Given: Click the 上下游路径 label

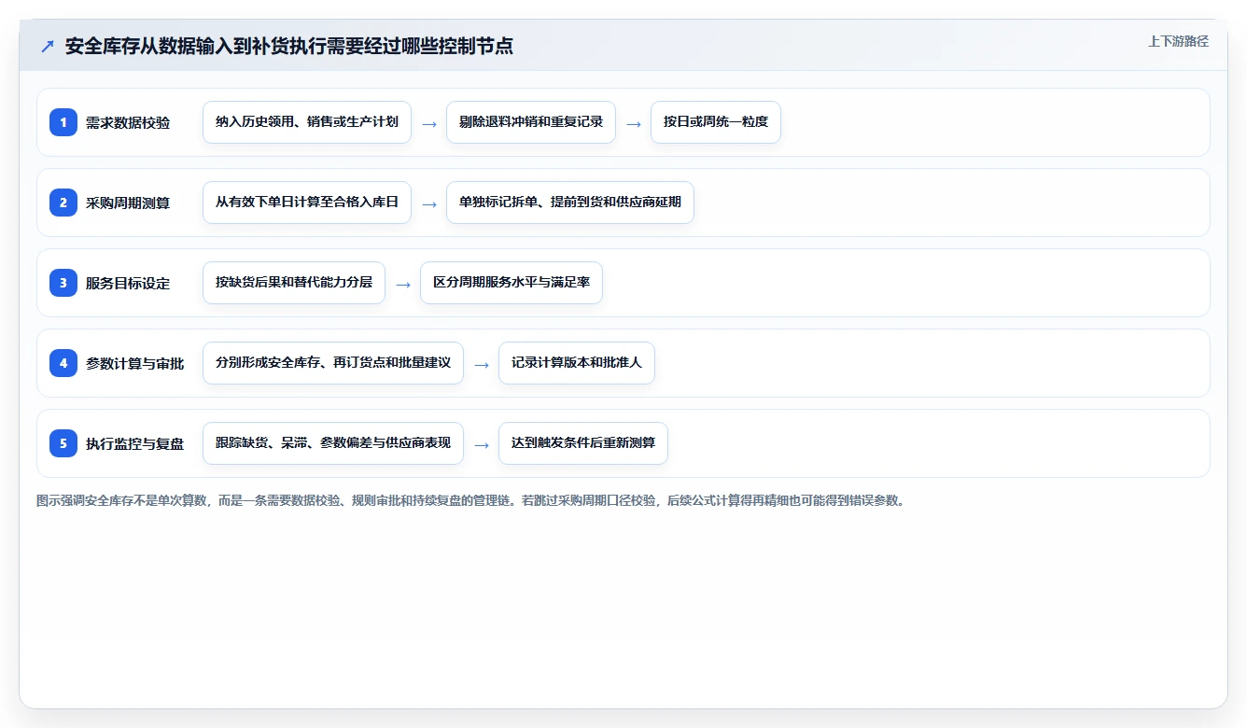Looking at the screenshot, I should point(1178,41).
